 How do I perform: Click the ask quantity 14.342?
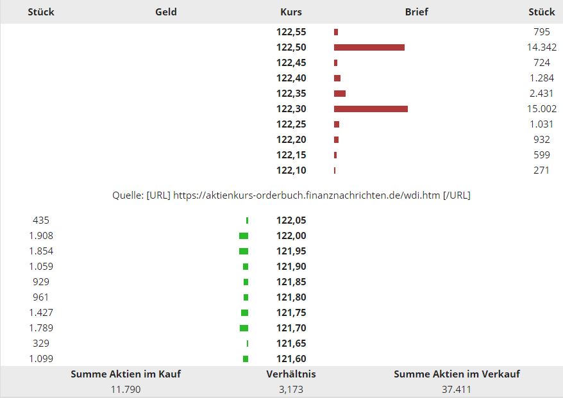pos(541,47)
